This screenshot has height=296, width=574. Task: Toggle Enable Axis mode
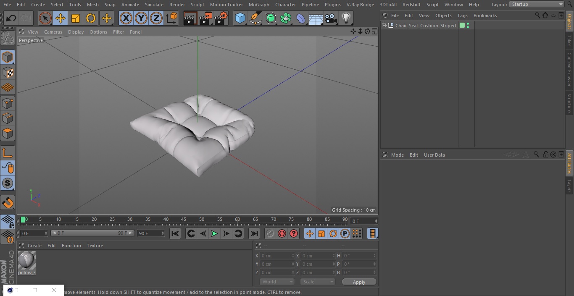(x=8, y=153)
